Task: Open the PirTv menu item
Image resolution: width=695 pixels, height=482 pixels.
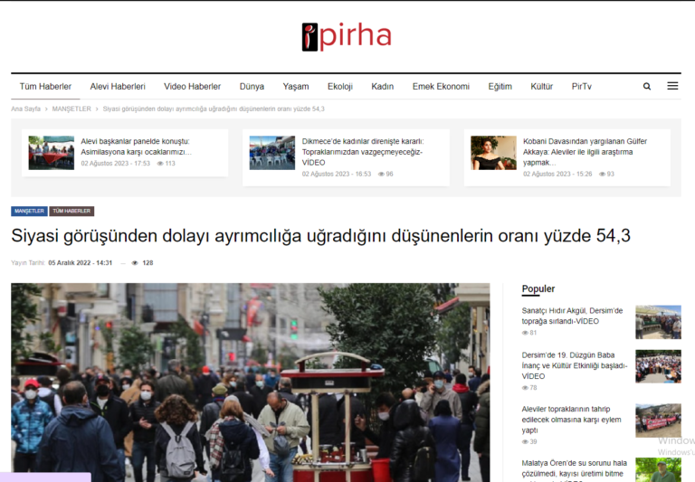Action: (x=581, y=87)
